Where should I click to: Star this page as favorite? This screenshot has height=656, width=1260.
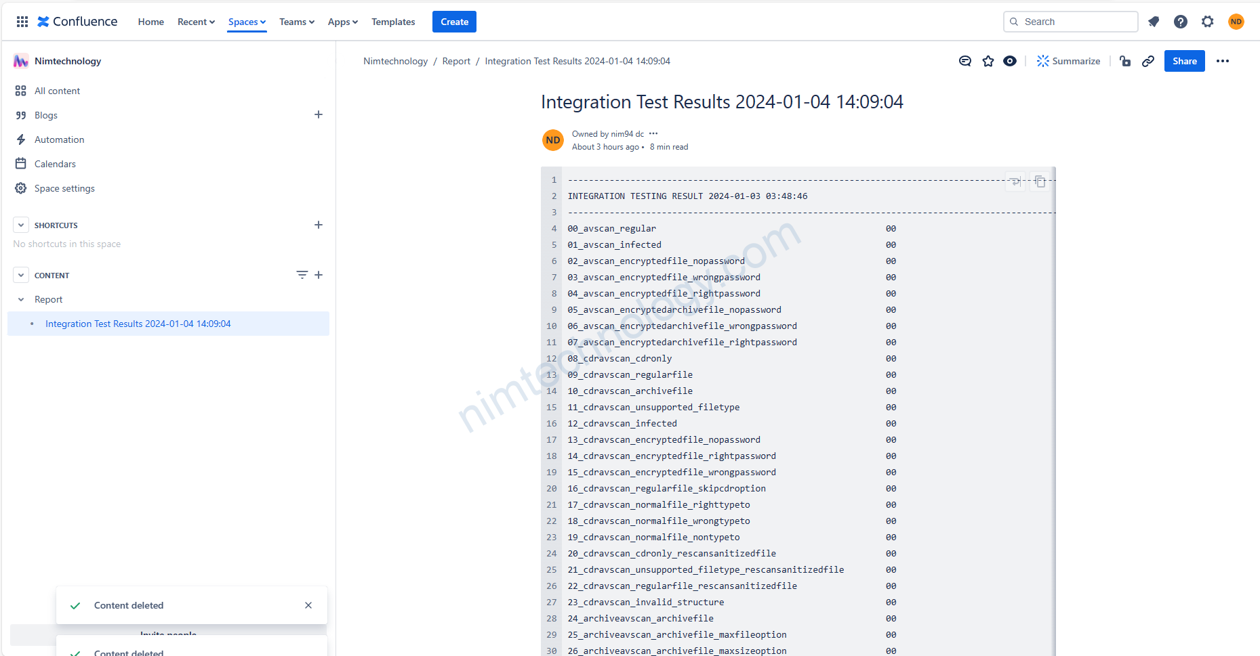pos(988,61)
